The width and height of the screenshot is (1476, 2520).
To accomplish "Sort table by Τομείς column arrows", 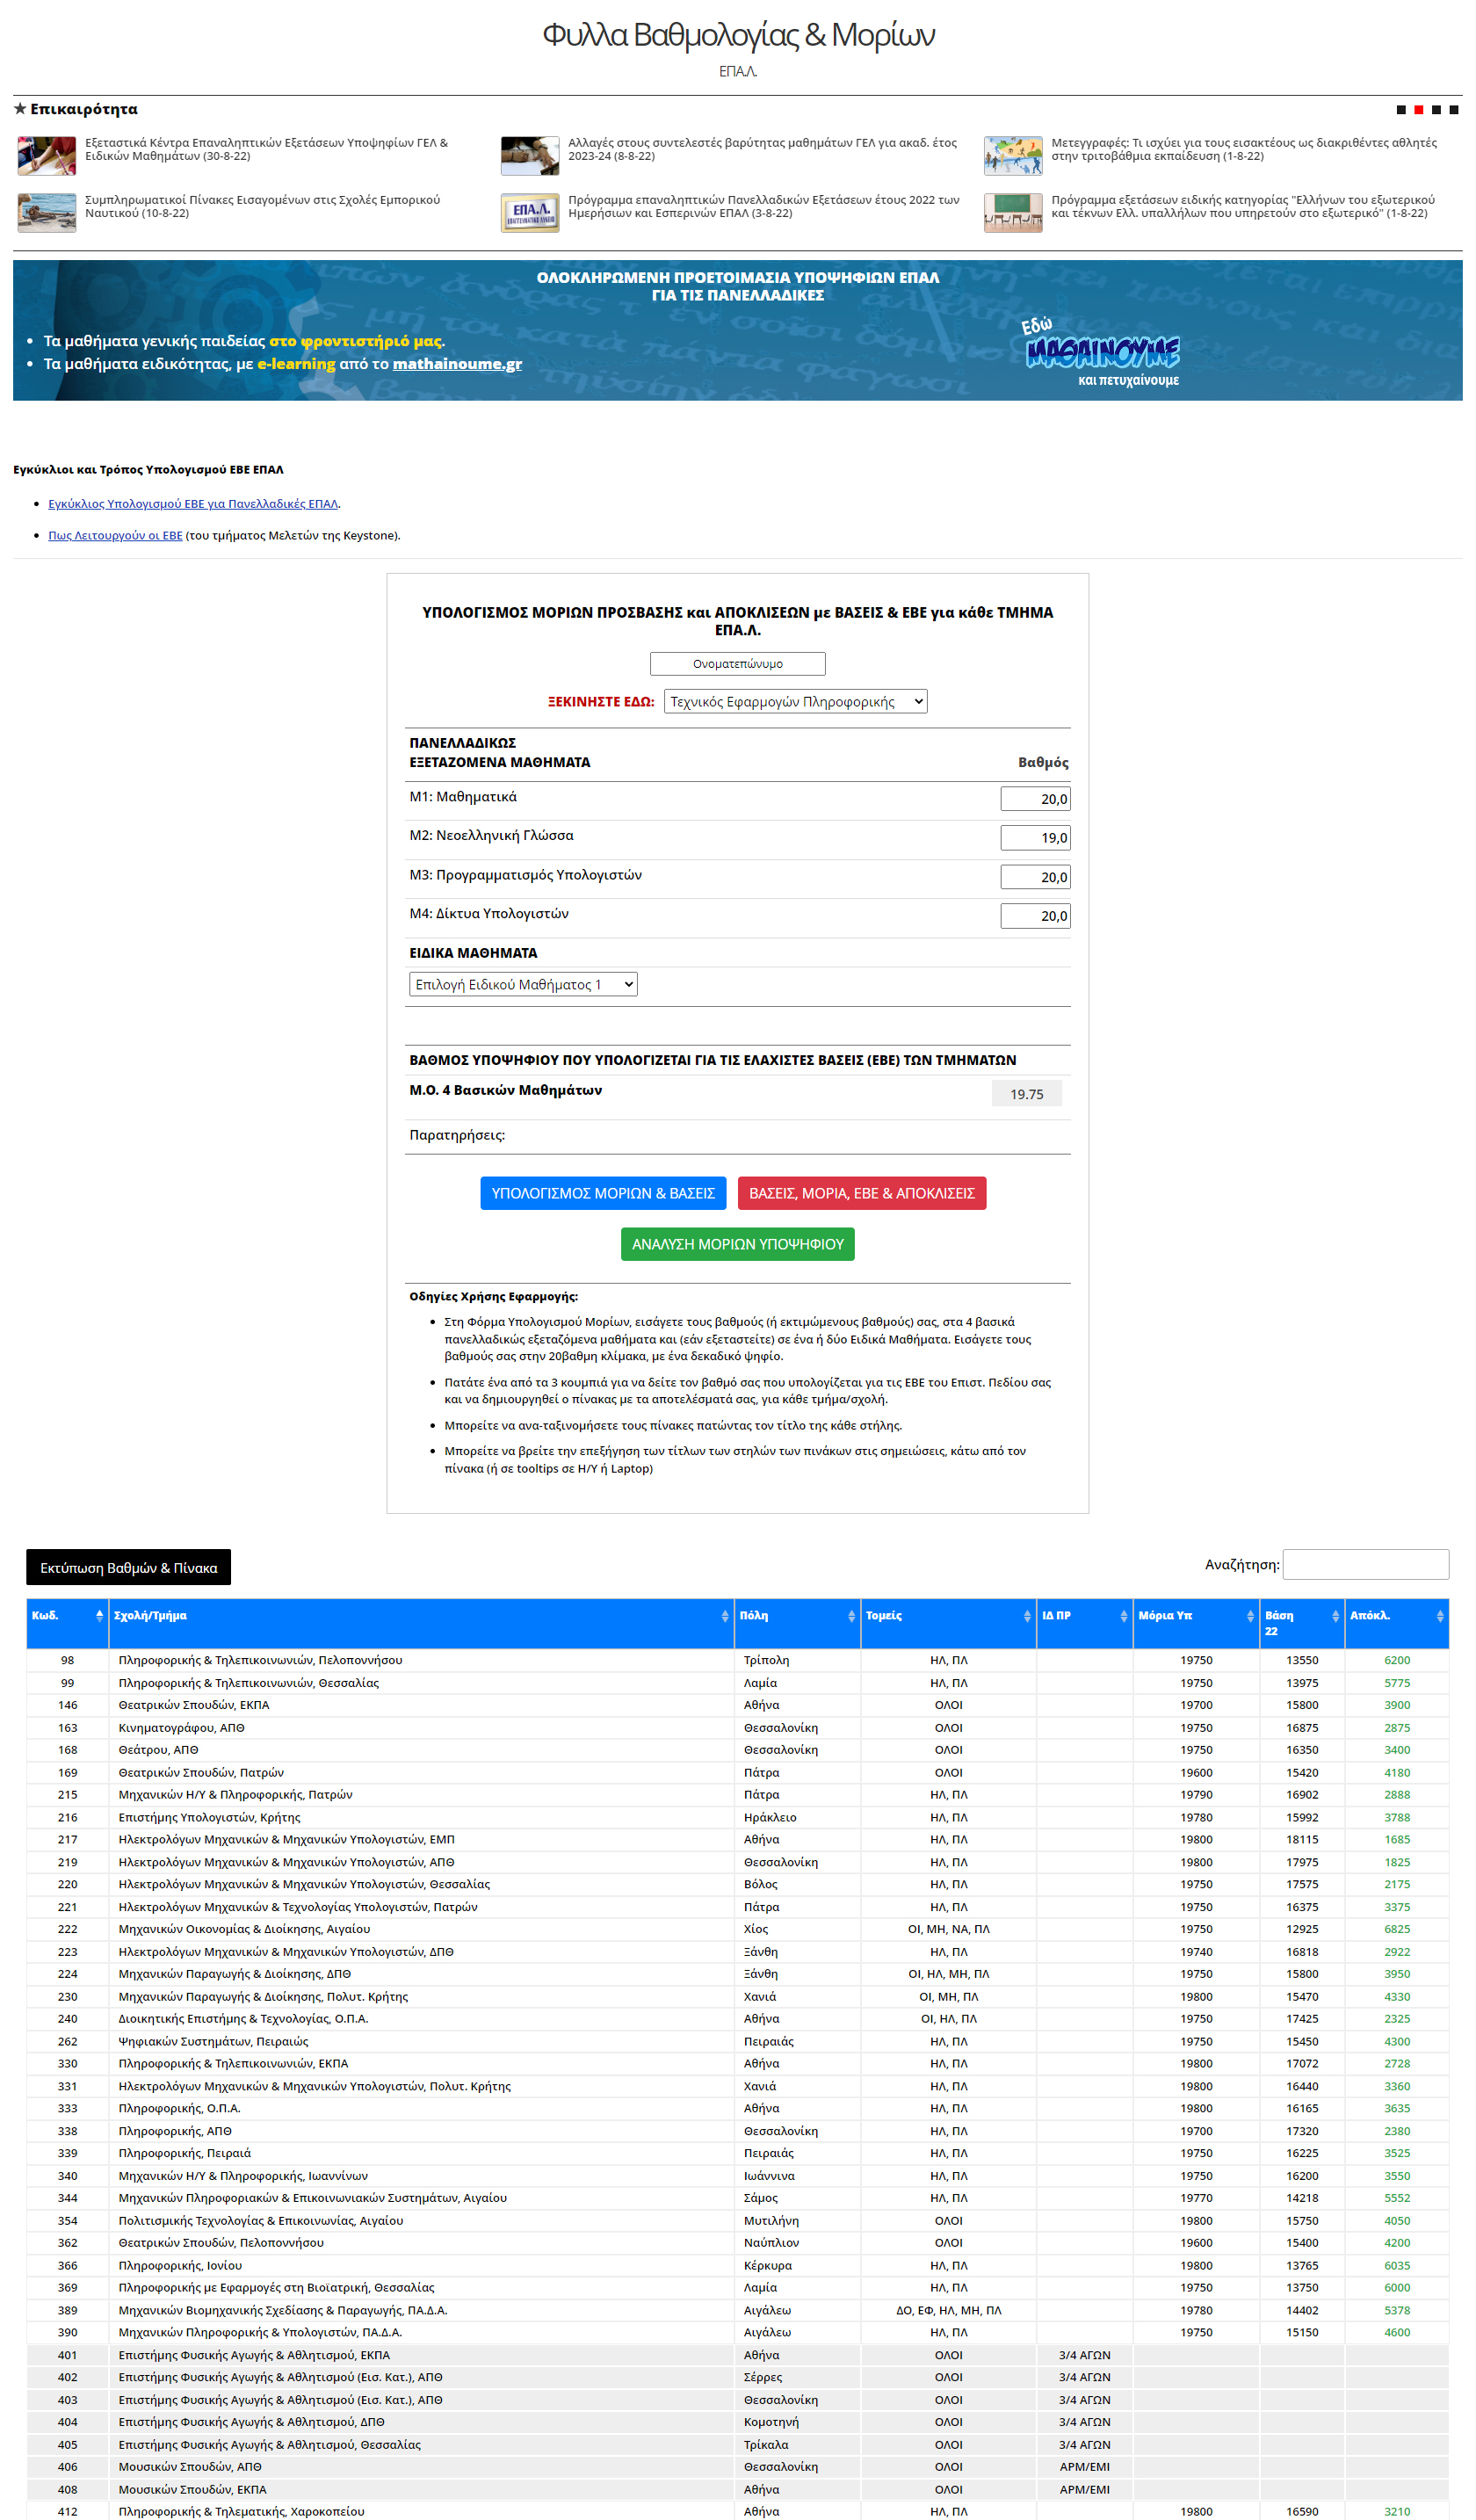I will (1027, 1615).
